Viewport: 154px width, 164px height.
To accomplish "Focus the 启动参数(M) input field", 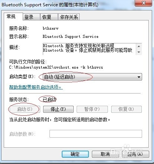I will pos(96,134).
